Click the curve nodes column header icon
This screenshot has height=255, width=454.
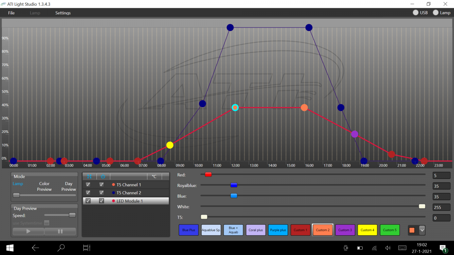point(89,176)
